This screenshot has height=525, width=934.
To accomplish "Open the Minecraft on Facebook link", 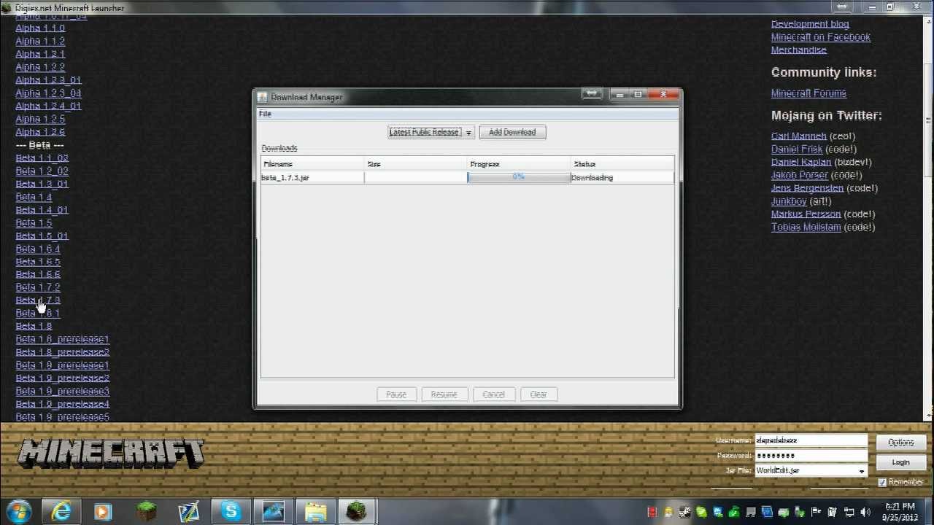I will [821, 36].
